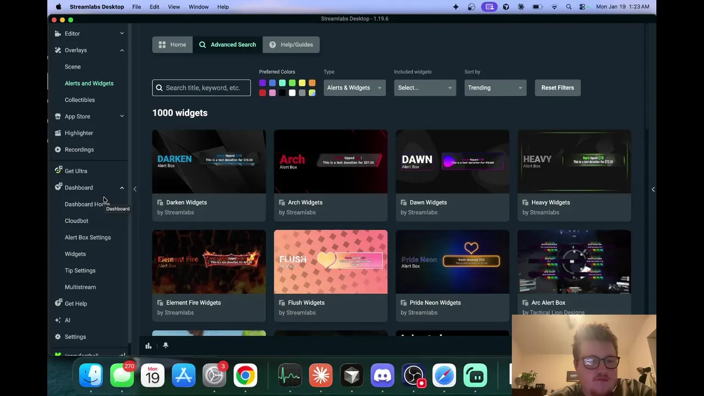Switch to the Advanced Search tab

point(227,45)
